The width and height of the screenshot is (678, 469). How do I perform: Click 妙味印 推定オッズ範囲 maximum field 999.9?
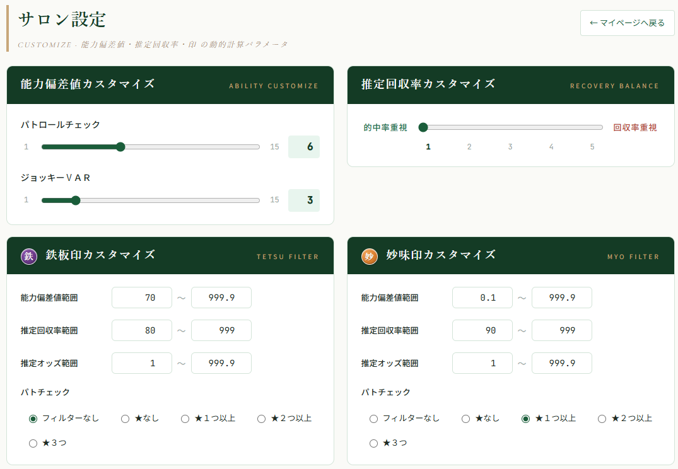click(562, 363)
